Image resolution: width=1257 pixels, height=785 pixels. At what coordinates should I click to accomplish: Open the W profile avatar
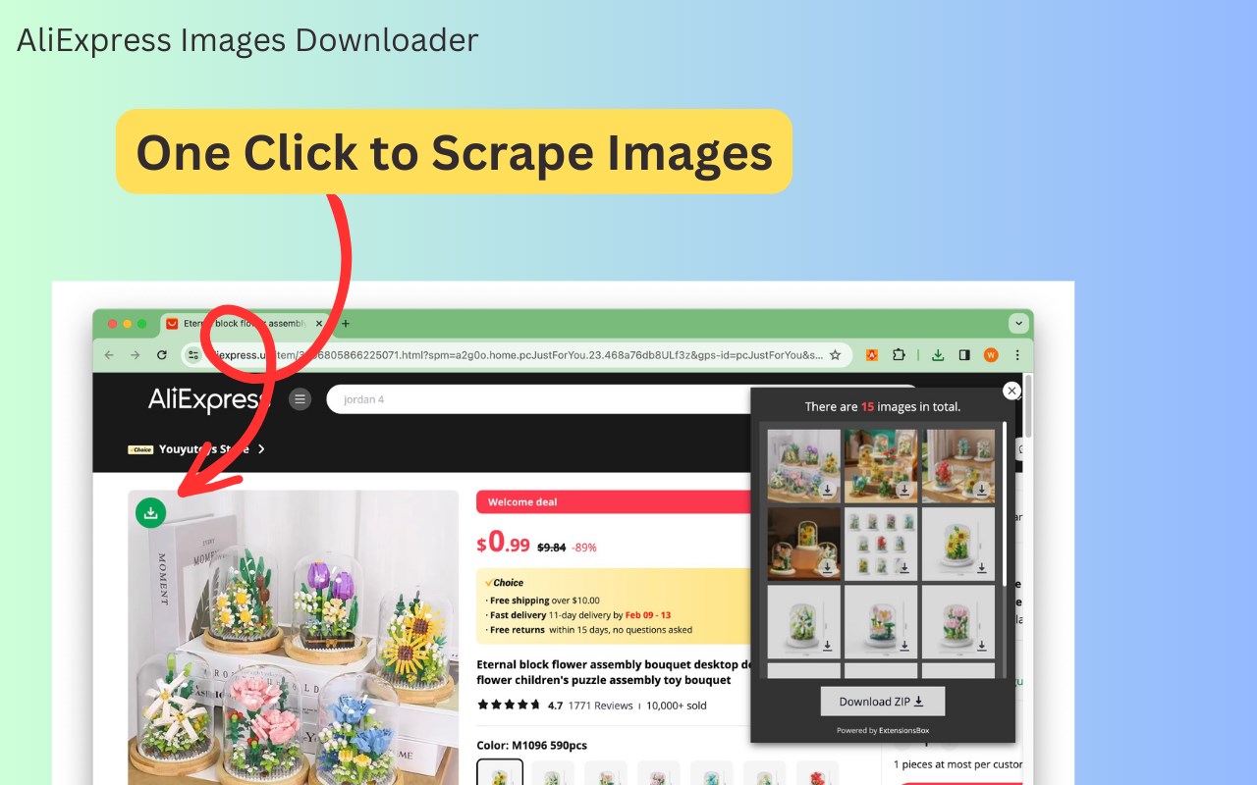click(991, 354)
